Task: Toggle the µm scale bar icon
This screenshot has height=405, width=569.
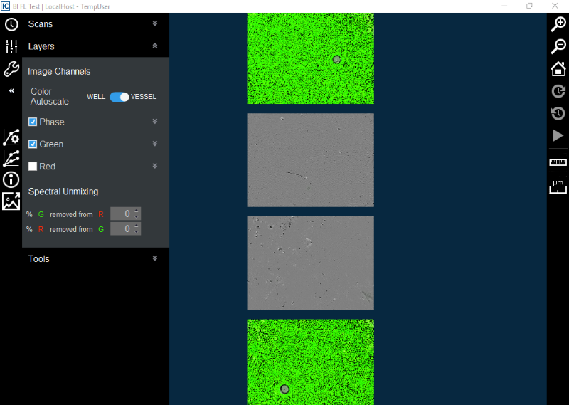Action: click(558, 186)
